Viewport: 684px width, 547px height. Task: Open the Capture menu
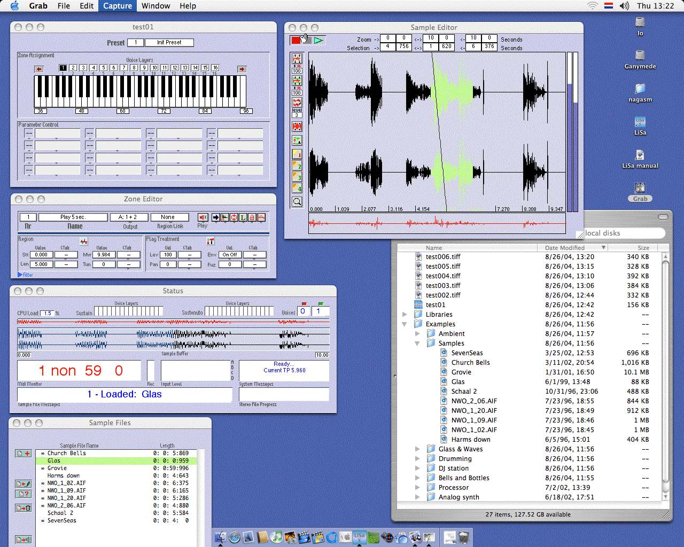click(118, 6)
